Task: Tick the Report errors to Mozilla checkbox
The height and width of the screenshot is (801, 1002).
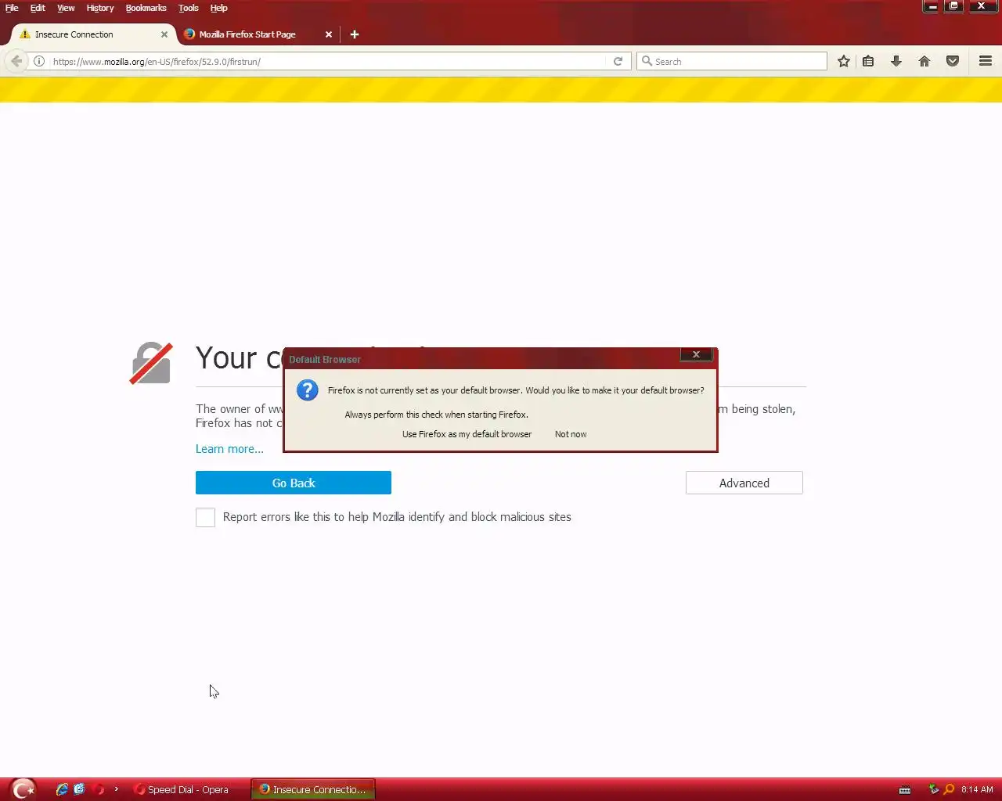Action: (x=205, y=517)
